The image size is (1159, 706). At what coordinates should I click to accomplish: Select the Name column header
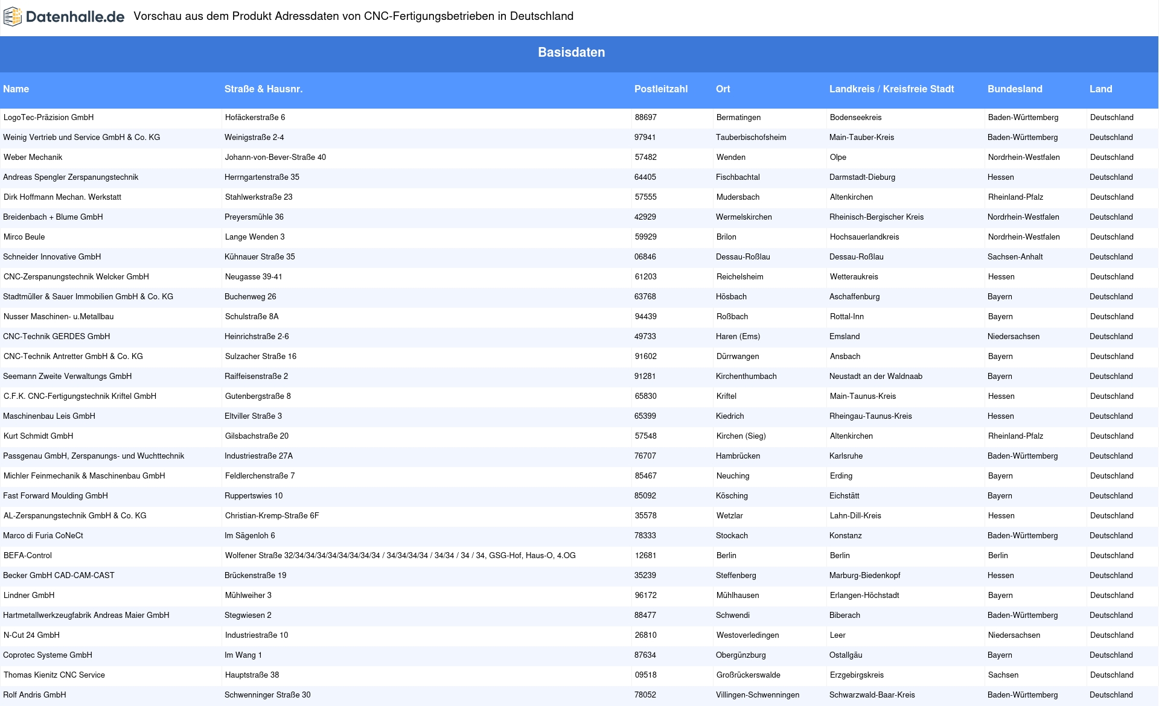tap(16, 89)
